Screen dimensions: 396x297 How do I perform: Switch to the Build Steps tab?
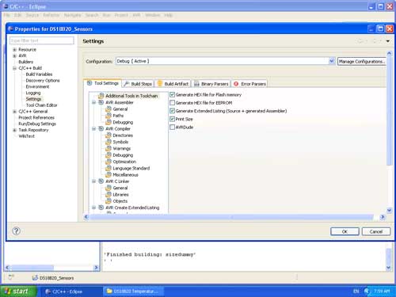coord(138,84)
